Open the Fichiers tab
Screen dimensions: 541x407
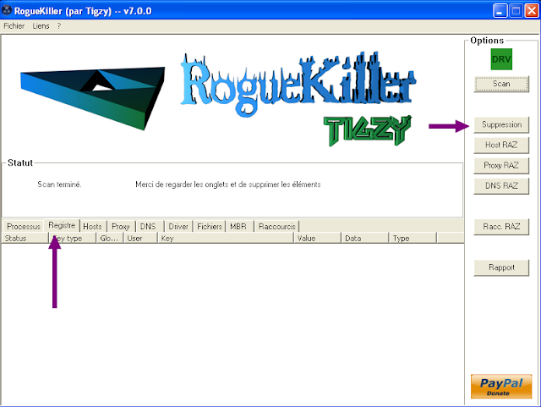[x=210, y=227]
